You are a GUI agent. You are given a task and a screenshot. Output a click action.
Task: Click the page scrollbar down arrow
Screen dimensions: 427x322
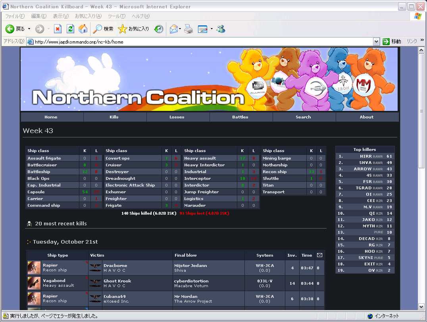point(421,307)
